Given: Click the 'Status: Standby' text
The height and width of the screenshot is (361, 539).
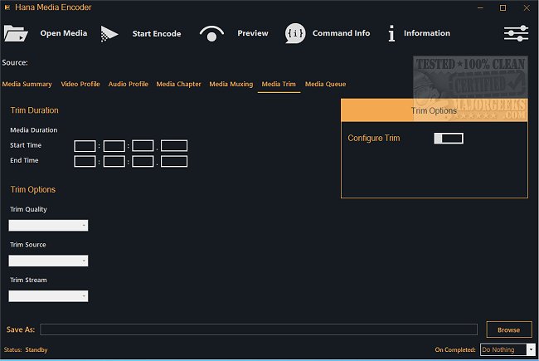Looking at the screenshot, I should [26, 349].
